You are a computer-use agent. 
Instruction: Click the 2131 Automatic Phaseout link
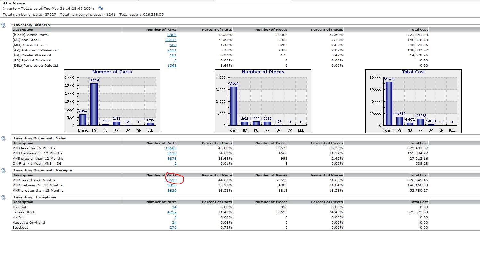(173, 50)
